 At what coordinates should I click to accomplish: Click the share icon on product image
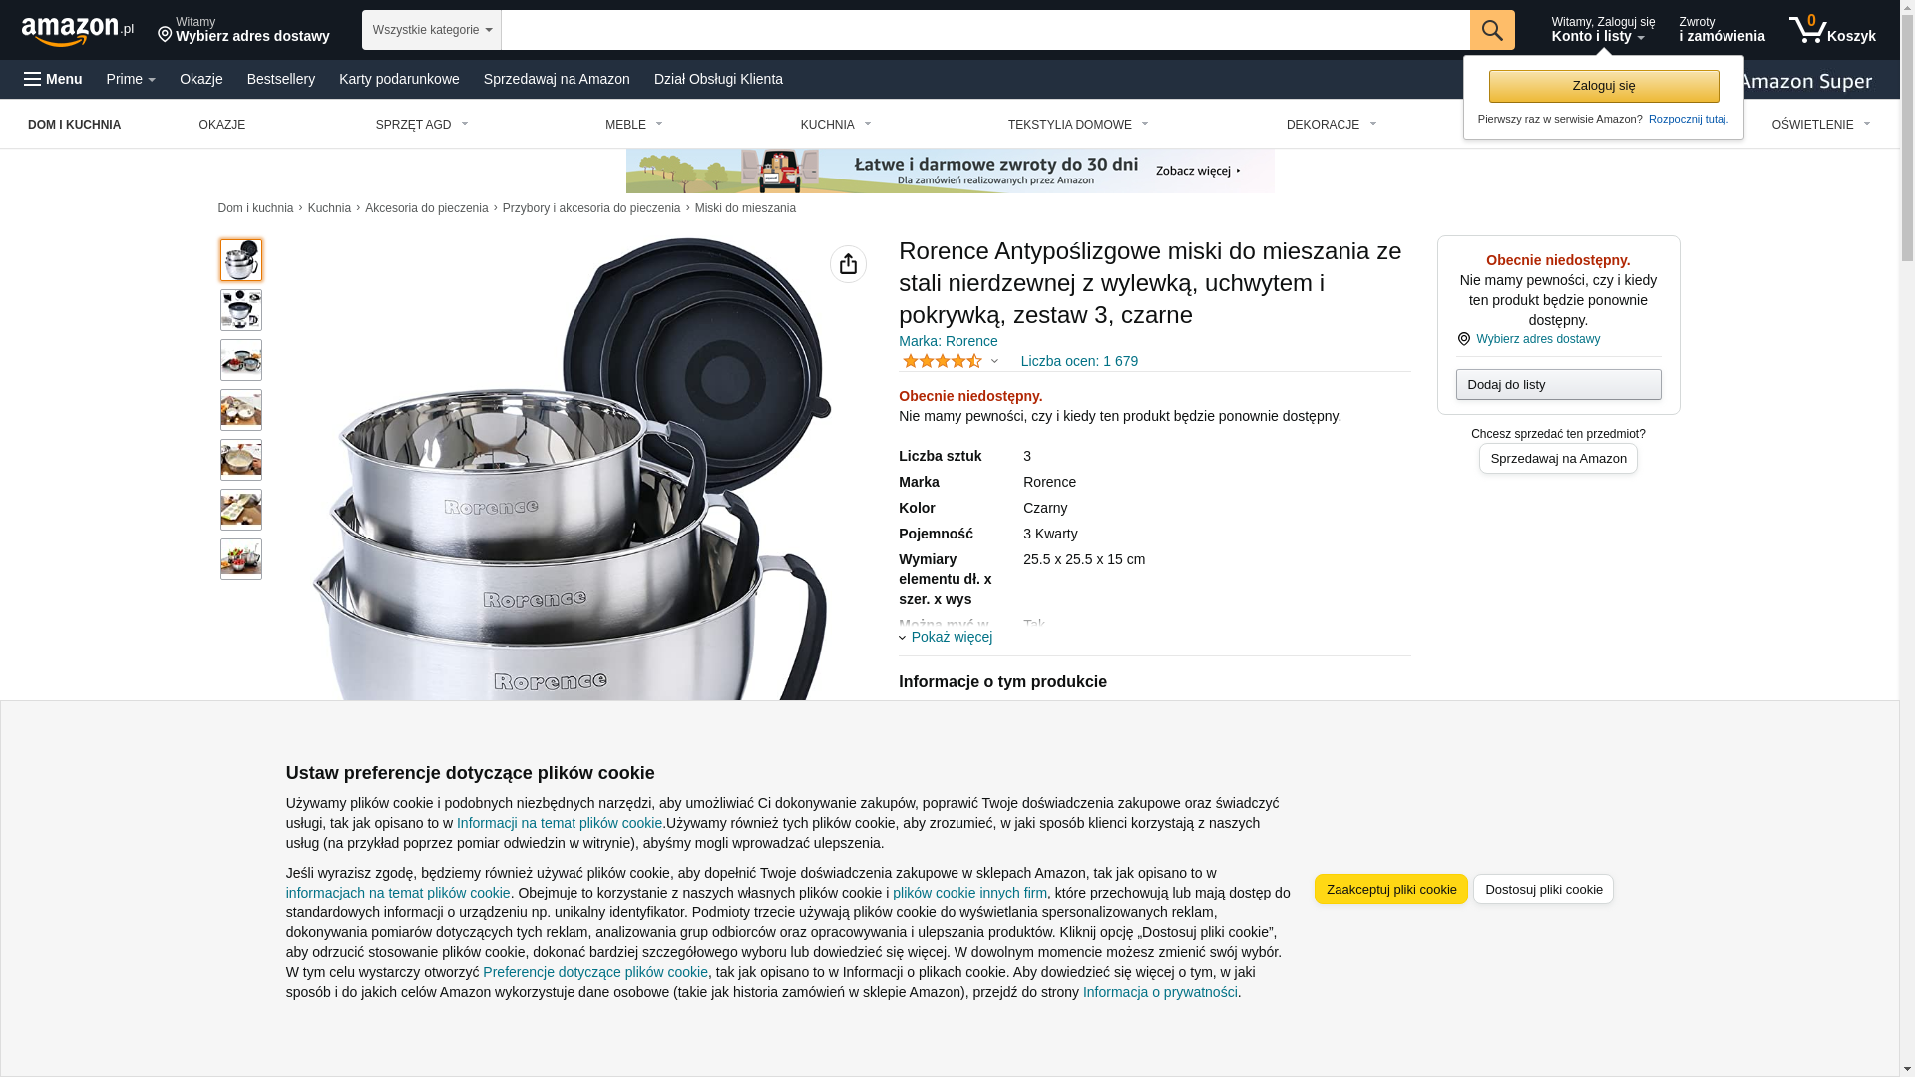[848, 264]
